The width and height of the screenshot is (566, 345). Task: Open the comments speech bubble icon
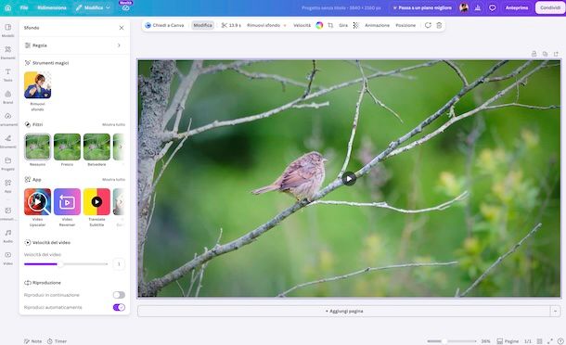click(493, 7)
